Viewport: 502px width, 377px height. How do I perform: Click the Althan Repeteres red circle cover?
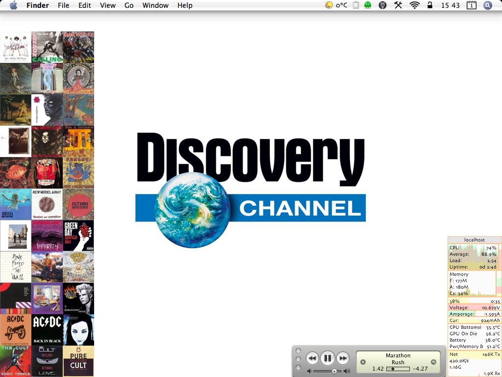[x=78, y=204]
